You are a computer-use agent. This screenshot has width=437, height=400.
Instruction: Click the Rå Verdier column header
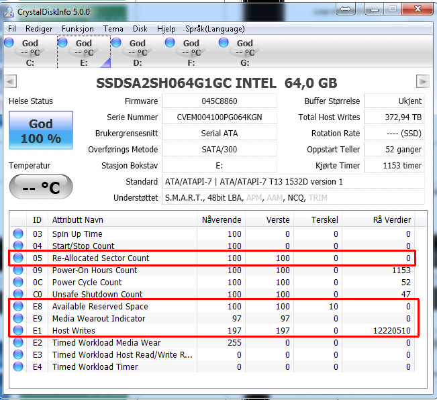click(379, 219)
